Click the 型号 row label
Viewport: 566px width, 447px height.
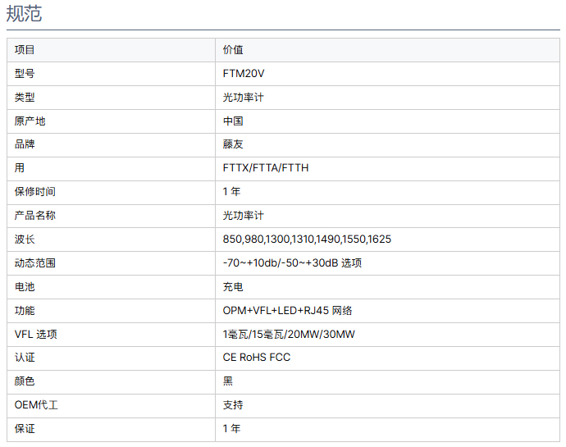point(25,74)
